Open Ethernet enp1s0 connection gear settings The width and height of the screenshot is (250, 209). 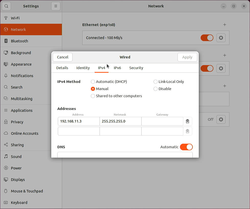point(221,38)
